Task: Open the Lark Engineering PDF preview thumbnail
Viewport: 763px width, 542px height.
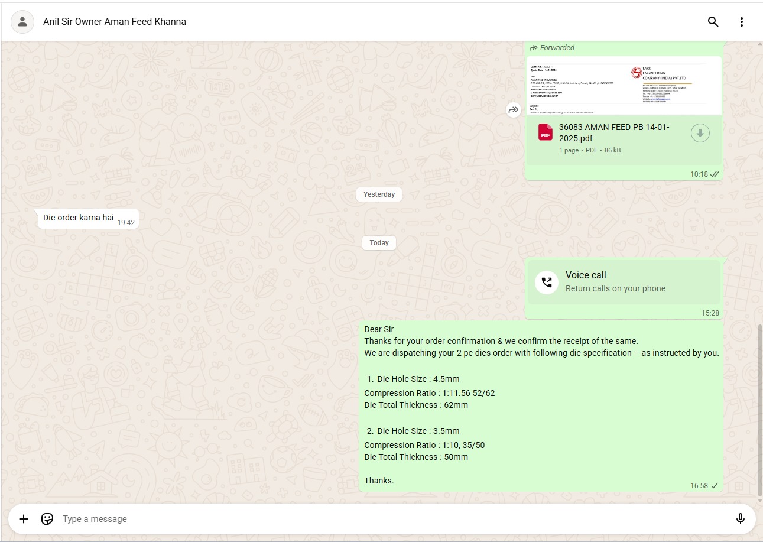Action: (624, 86)
